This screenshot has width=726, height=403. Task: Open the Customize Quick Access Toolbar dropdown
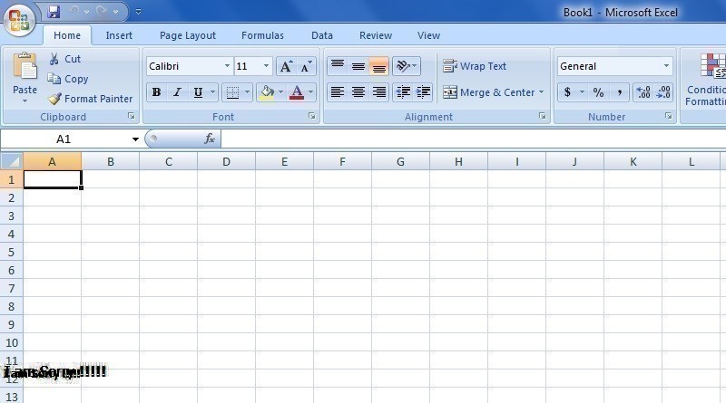139,12
